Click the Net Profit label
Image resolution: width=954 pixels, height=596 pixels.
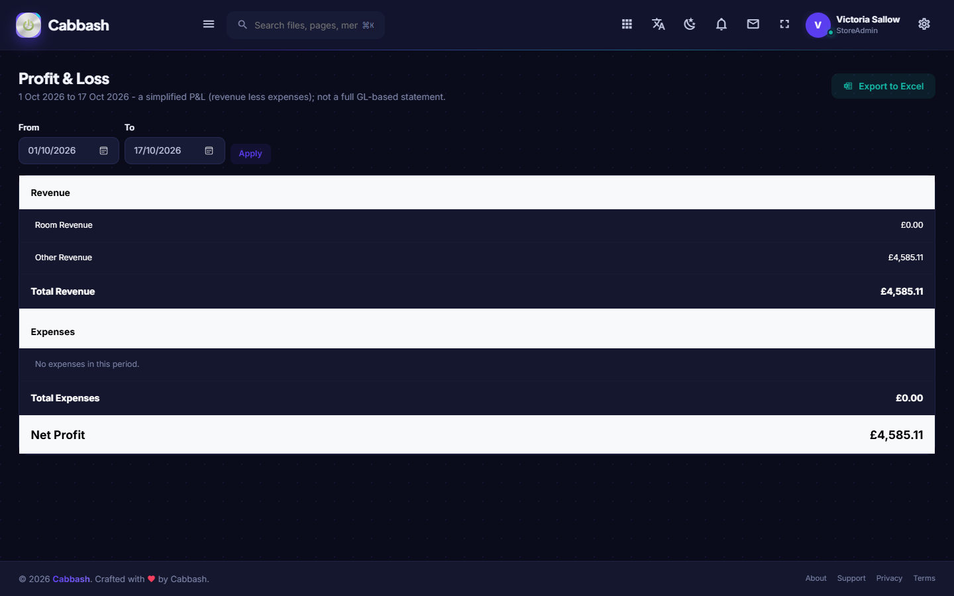[58, 435]
